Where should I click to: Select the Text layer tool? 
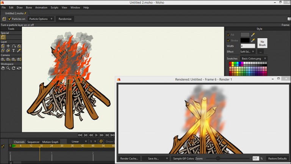tap(13, 50)
